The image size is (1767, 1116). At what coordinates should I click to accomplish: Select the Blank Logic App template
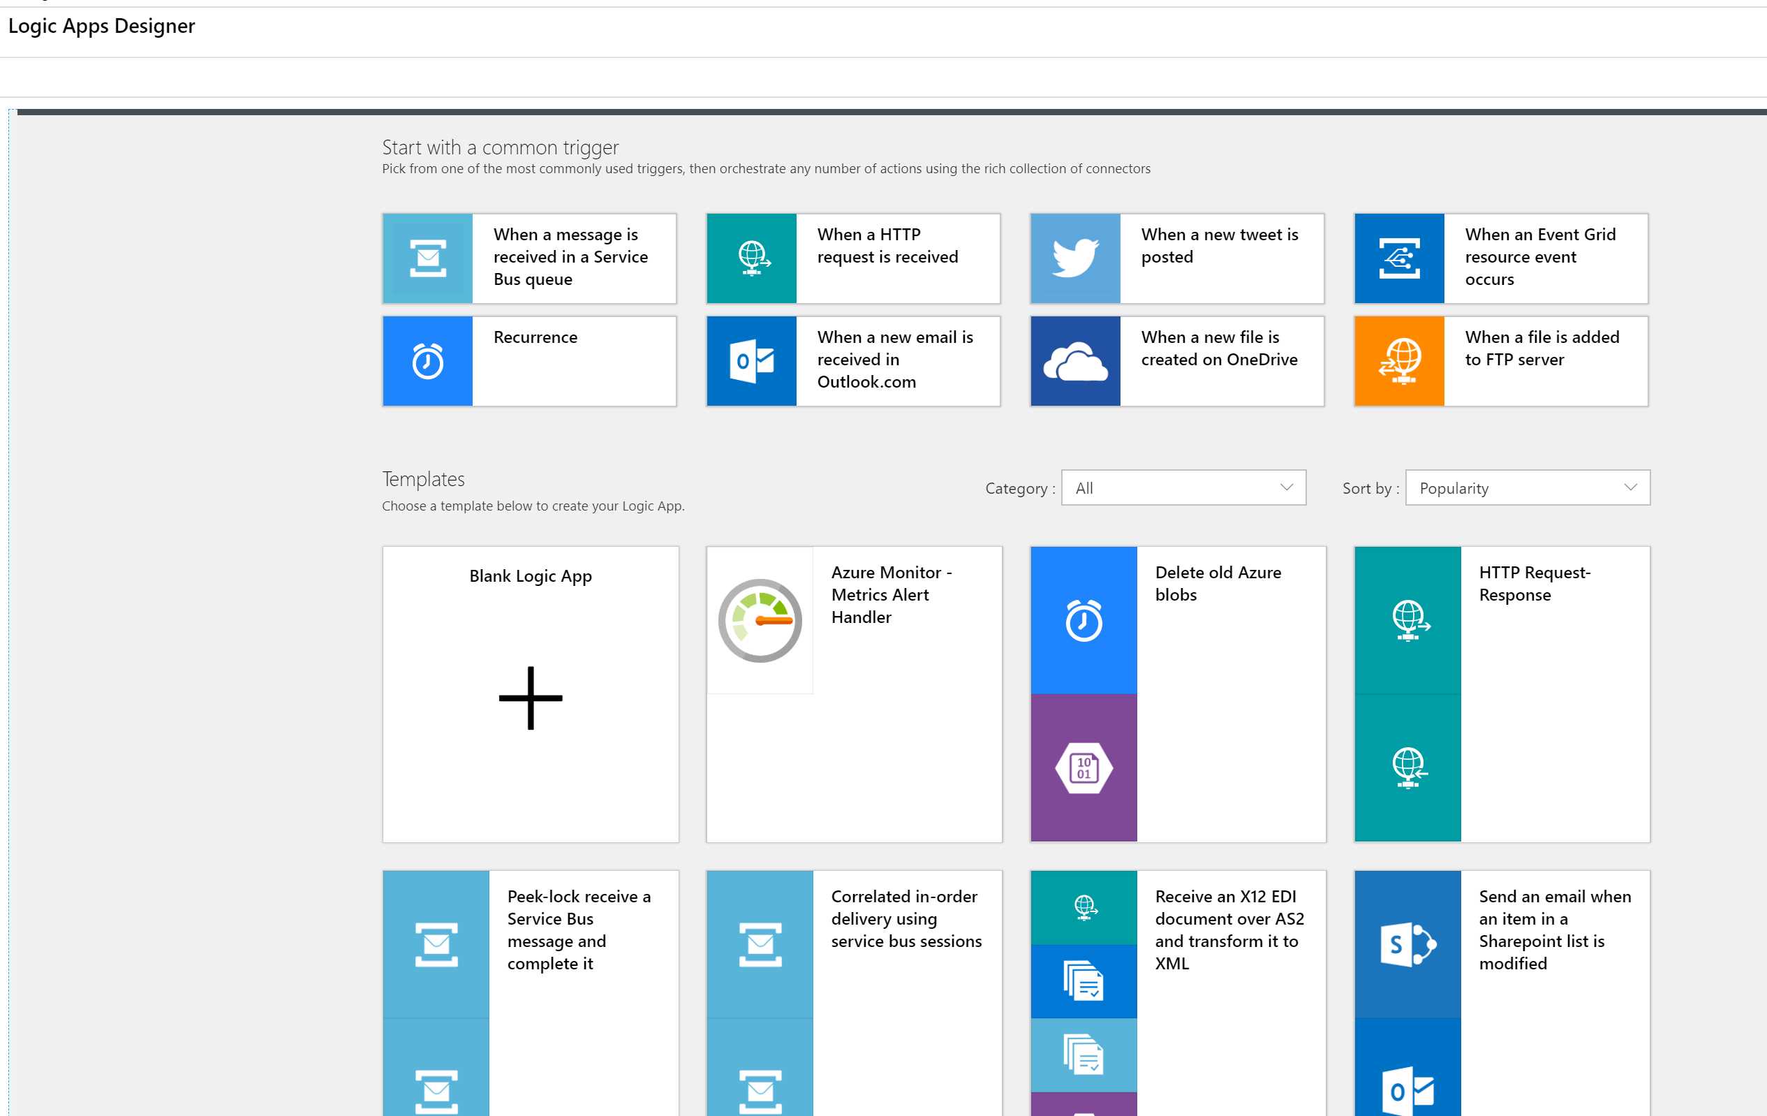tap(531, 693)
